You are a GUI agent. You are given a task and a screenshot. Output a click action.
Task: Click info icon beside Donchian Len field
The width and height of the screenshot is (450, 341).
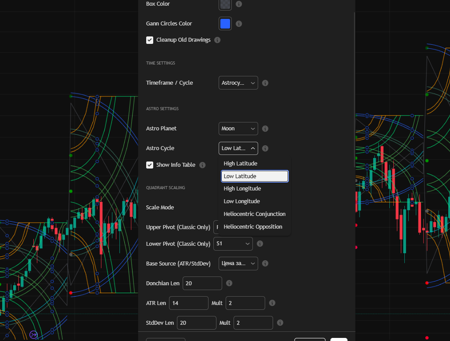(x=229, y=284)
